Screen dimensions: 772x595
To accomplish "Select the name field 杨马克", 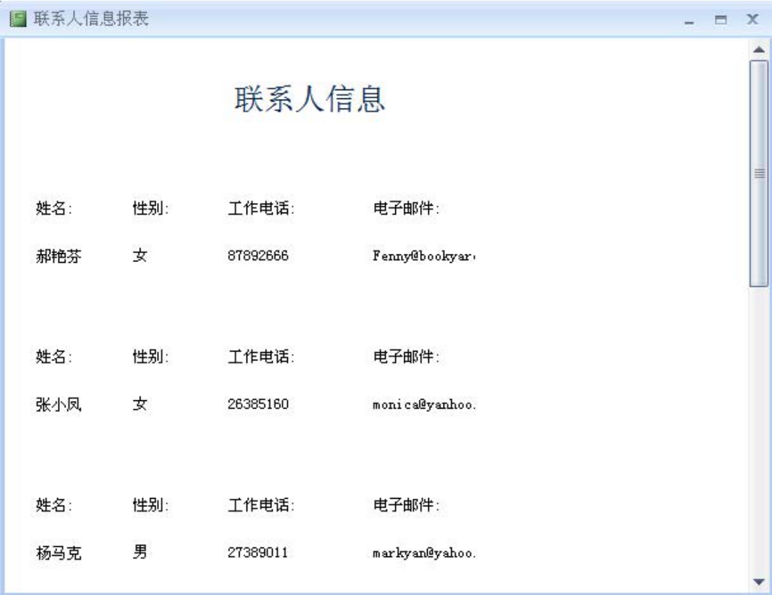I will pos(59,553).
